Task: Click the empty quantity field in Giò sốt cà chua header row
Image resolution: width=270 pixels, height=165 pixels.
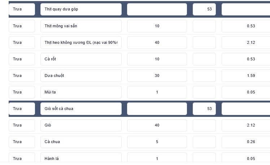Action: [157, 109]
